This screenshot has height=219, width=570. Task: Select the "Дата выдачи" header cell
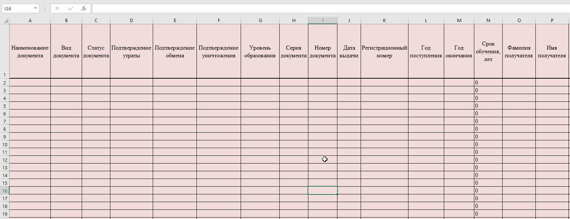click(349, 51)
